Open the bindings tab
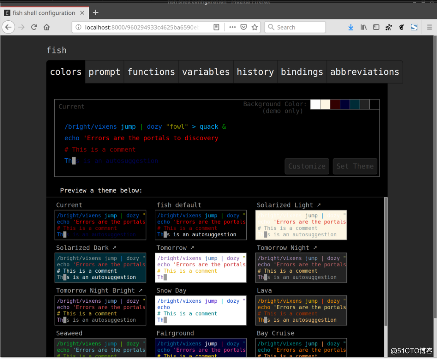This screenshot has width=437, height=359. (302, 72)
